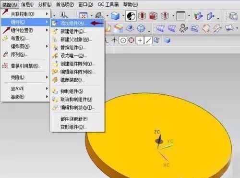240x178 pixels.
Task: Expand the 爆炸图(X) submenu
Action: click(x=25, y=46)
